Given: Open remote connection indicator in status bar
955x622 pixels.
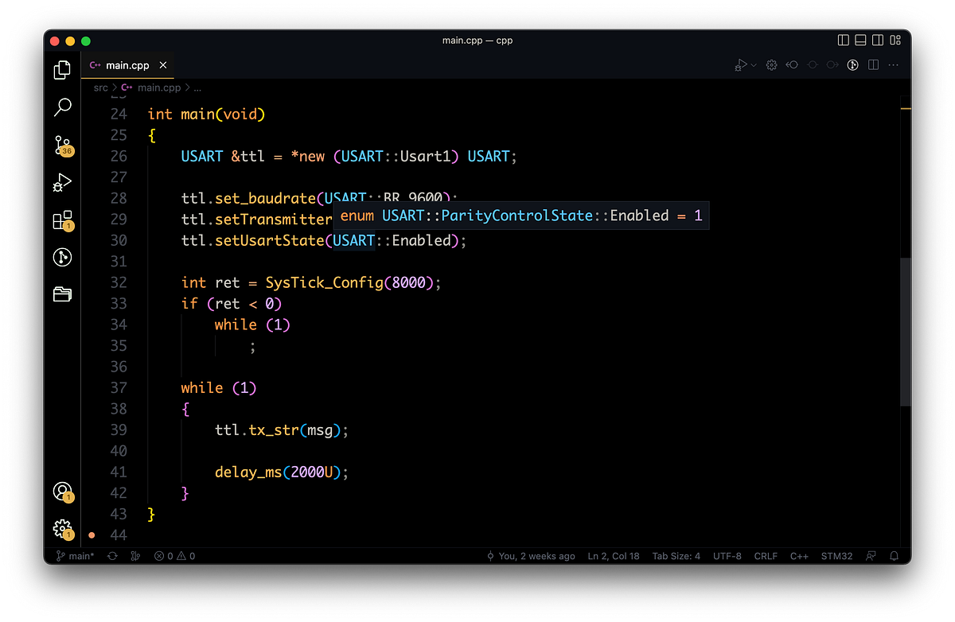Looking at the screenshot, I should tap(871, 556).
